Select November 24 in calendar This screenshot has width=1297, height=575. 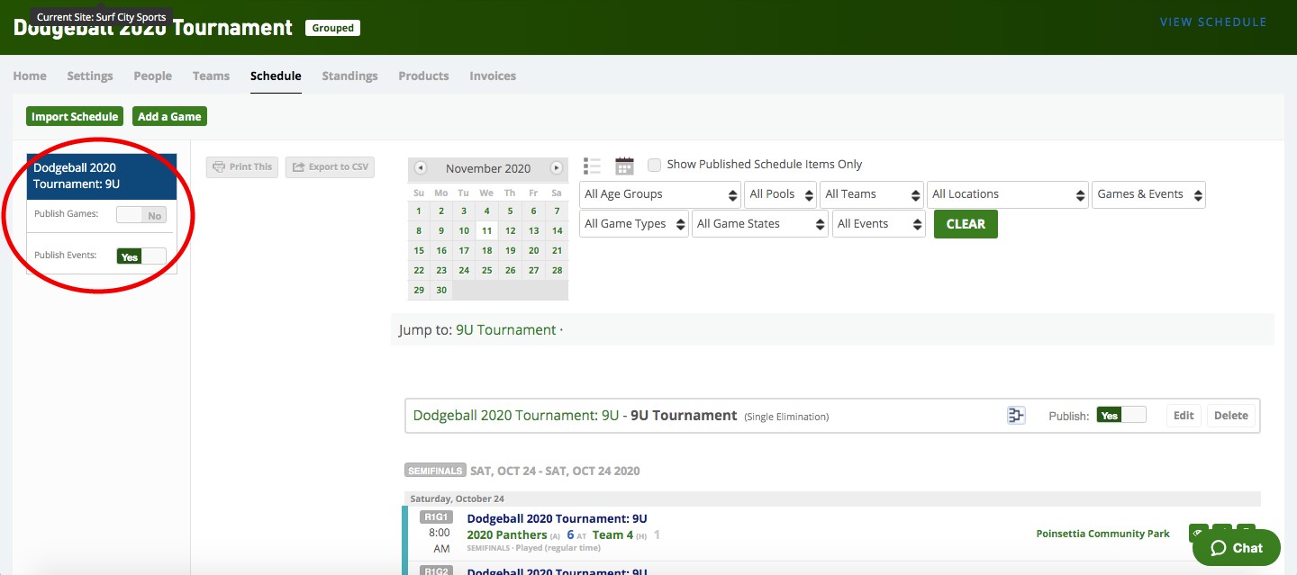(464, 271)
